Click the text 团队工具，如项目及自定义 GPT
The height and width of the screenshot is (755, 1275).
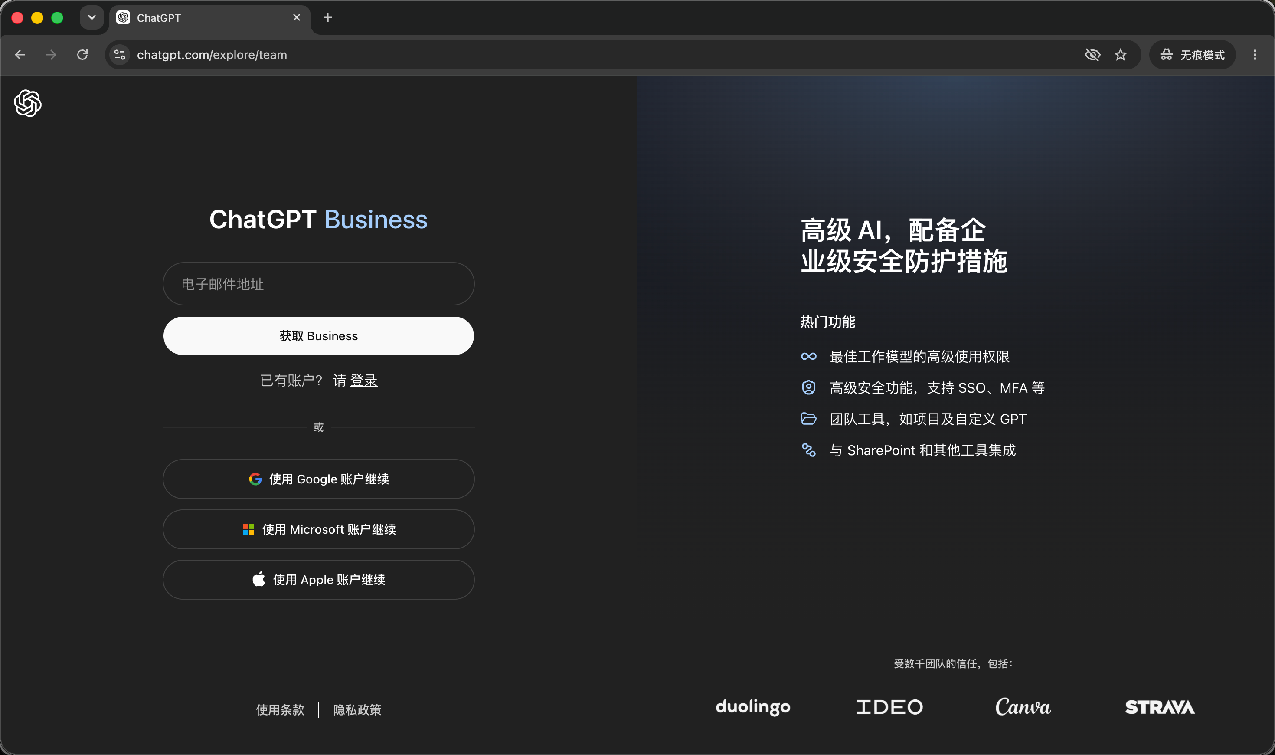928,419
